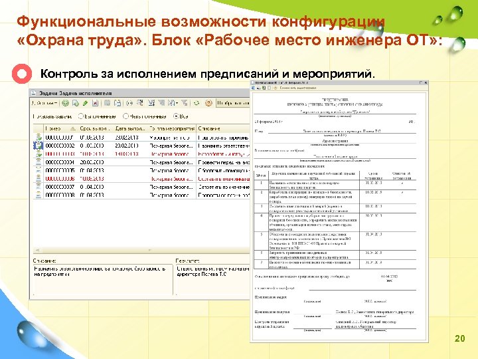Image resolution: width=478 pixels, height=359 pixels.
Task: Select red task row 0000000003
Action: pos(141,154)
